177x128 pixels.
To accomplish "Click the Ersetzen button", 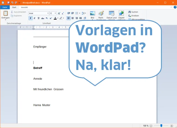I will [x=133, y=15].
